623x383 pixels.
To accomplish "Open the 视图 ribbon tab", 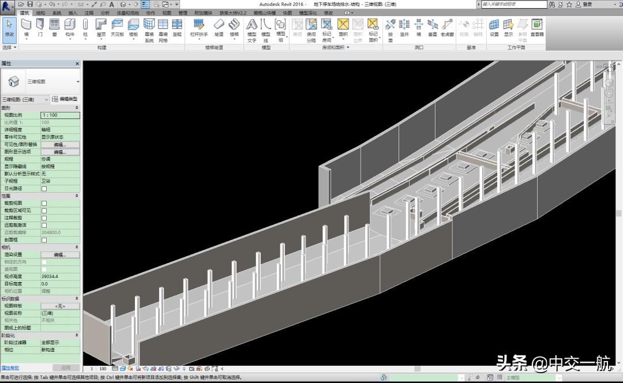I will (x=167, y=13).
